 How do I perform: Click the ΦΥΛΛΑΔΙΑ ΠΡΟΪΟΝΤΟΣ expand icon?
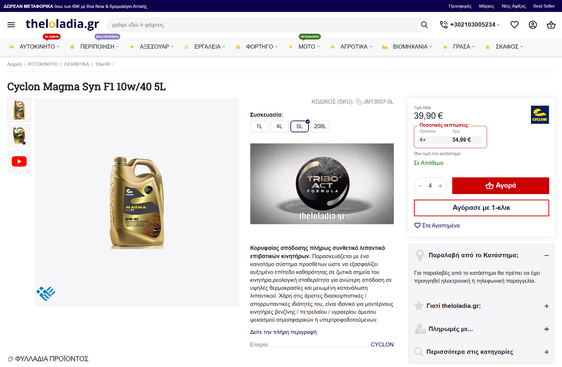pyautogui.click(x=11, y=359)
